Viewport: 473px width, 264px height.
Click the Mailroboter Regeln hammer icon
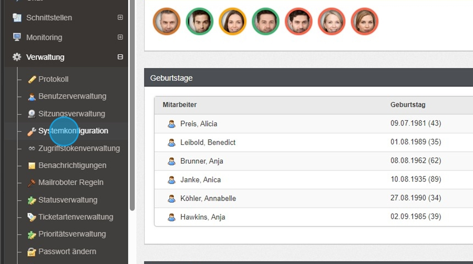pyautogui.click(x=32, y=183)
